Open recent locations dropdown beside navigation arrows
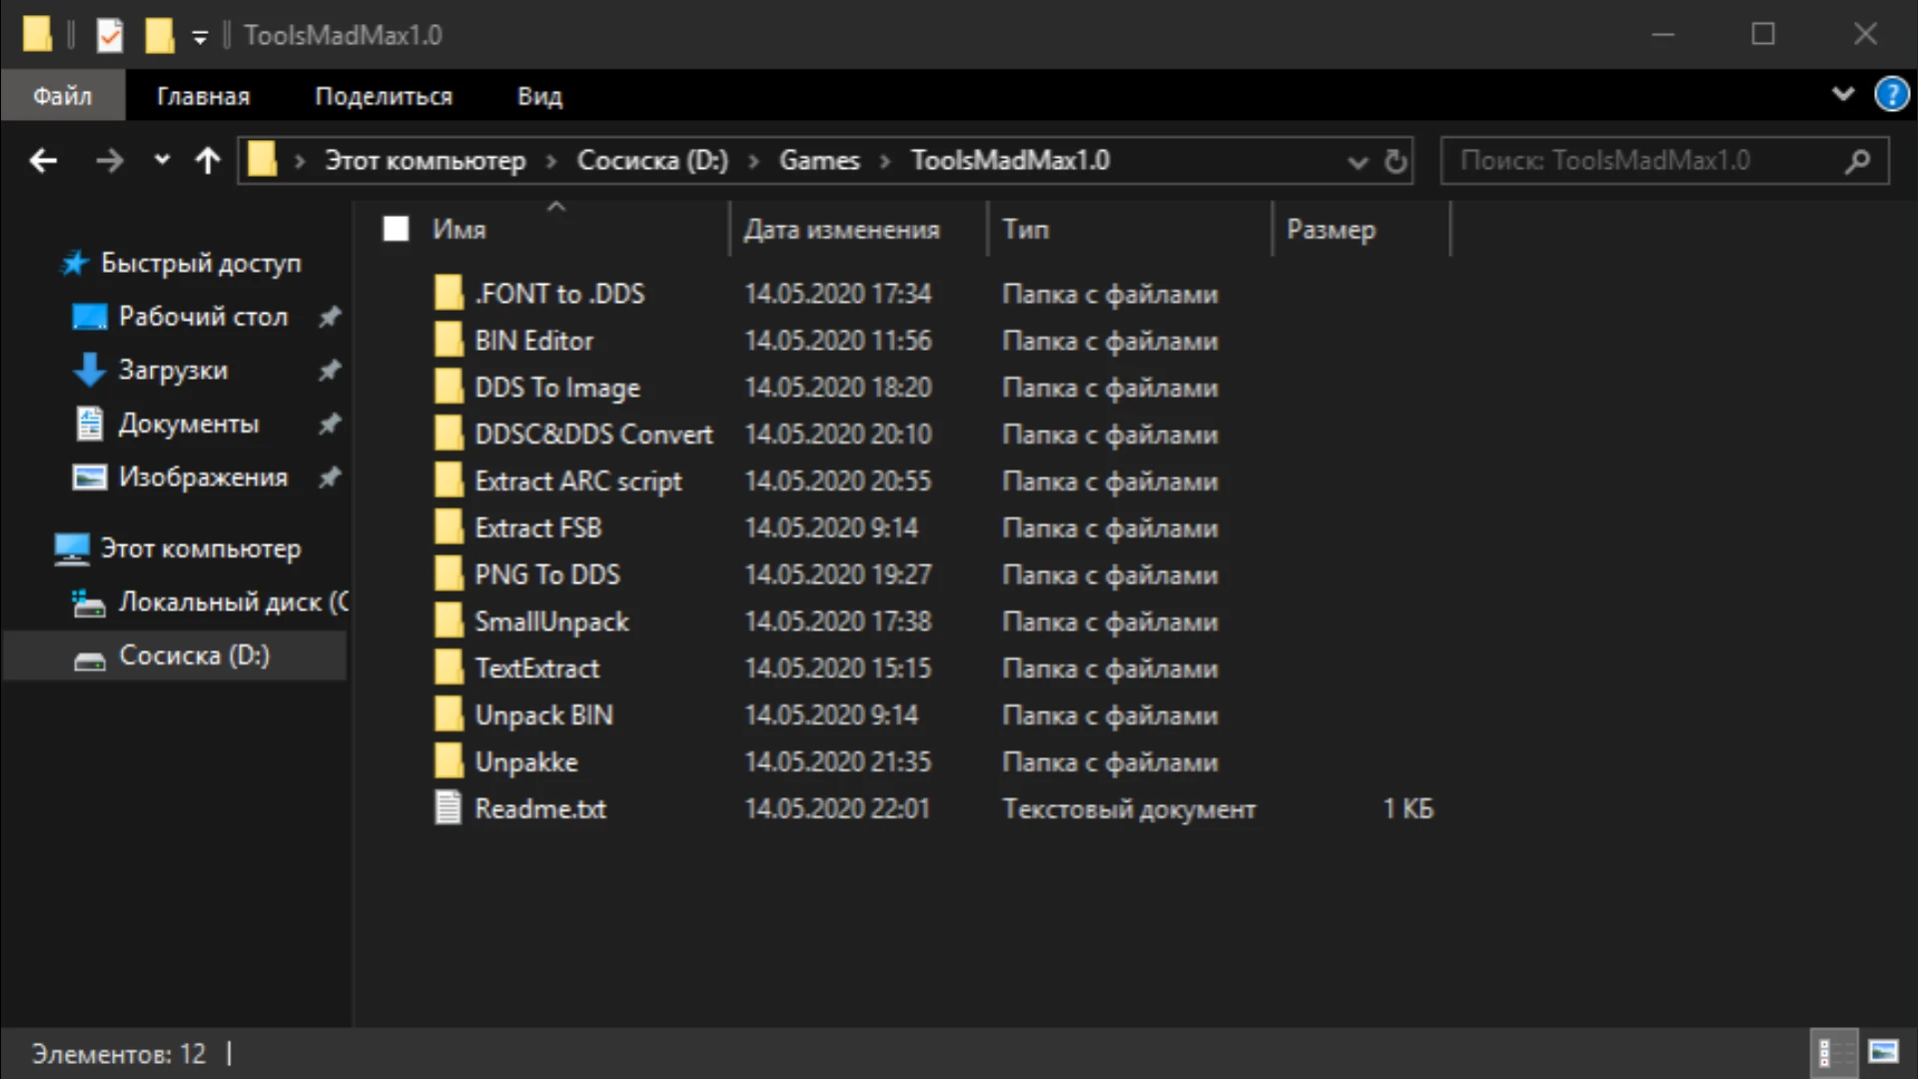This screenshot has height=1079, width=1918. point(161,160)
